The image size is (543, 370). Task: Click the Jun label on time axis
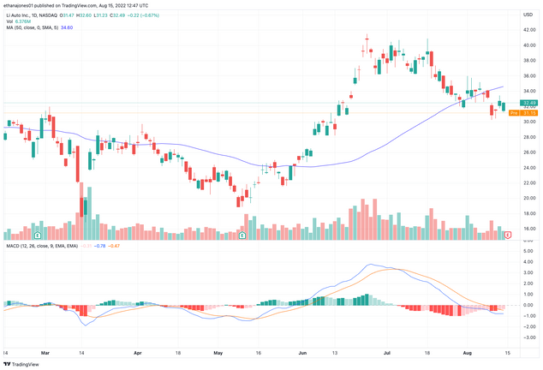(x=302, y=353)
